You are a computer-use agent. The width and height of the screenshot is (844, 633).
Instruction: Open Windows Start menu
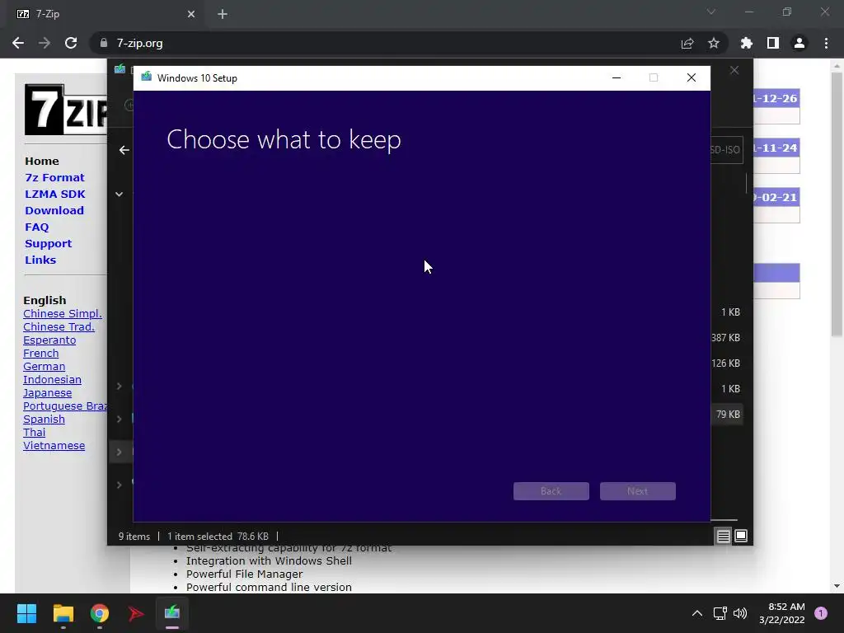click(26, 613)
